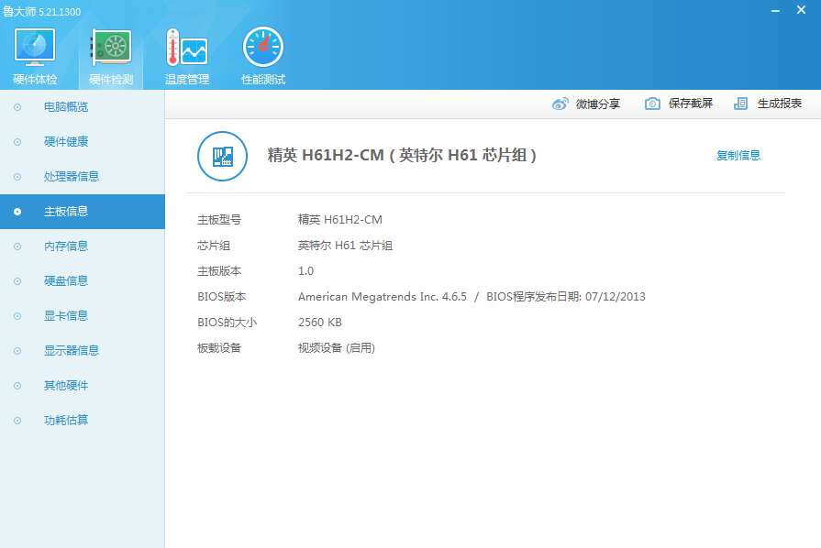The height and width of the screenshot is (548, 821).
Task: Click the camera icon for 保存截屏
Action: (652, 104)
